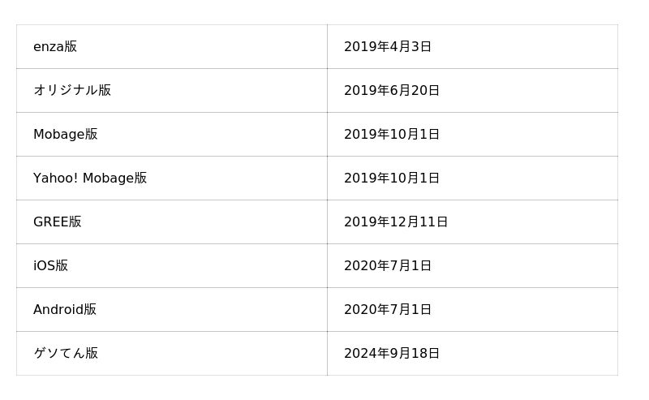Click the Mobage版 row label in the third row
This screenshot has height=400, width=649.
point(66,135)
